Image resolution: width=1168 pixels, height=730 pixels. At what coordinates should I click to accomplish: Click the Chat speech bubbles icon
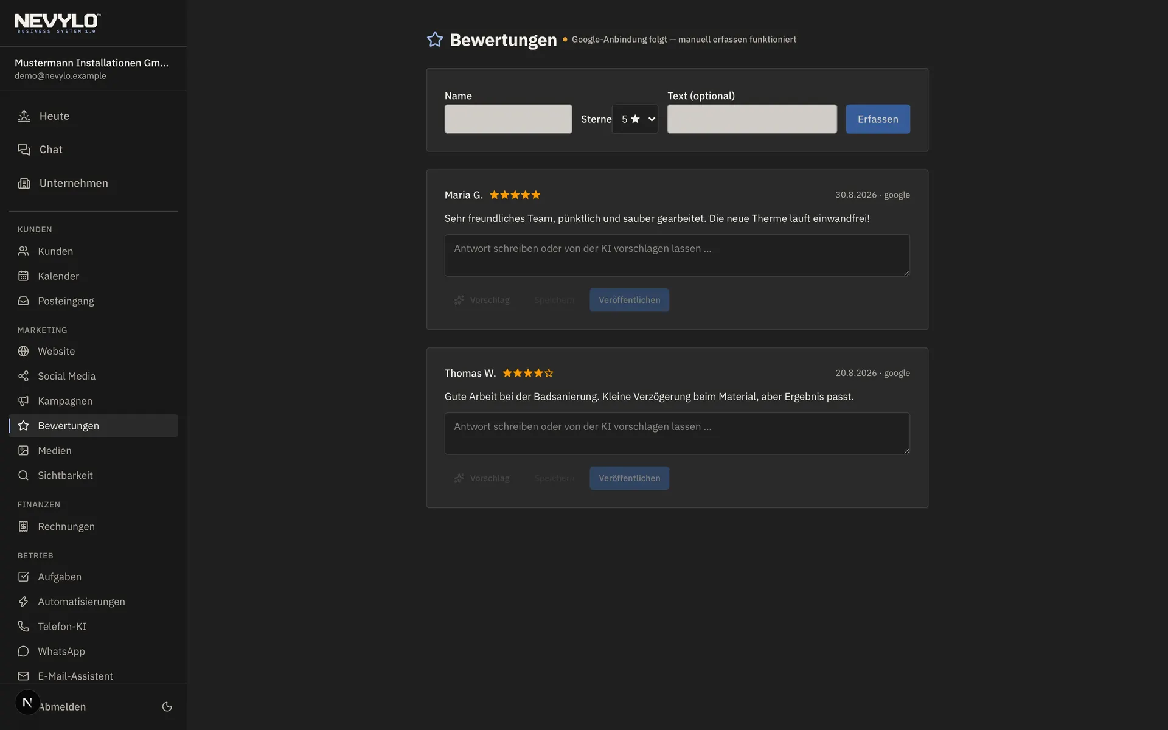pos(24,150)
